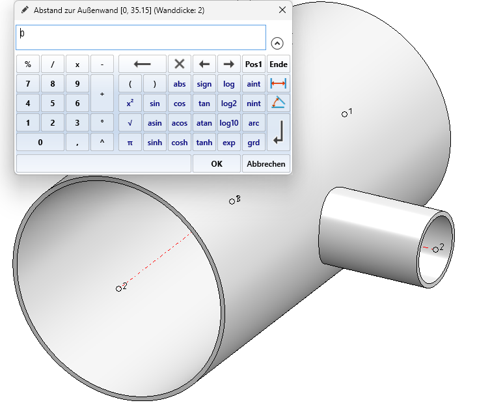The image size is (490, 405).
Task: Click the cos function key
Action: point(180,104)
